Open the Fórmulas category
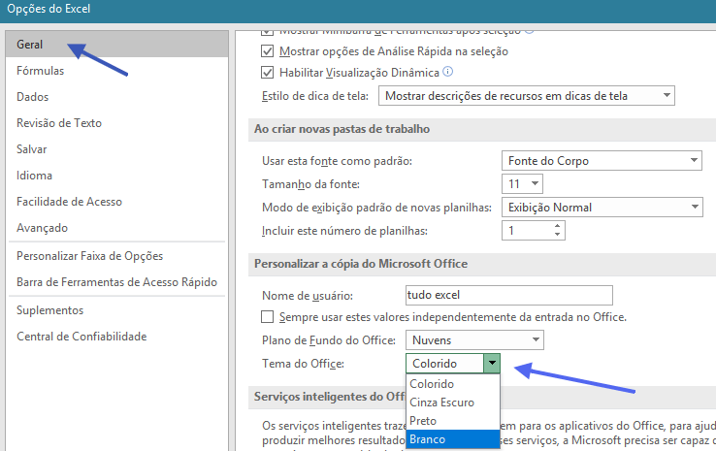 (116, 71)
